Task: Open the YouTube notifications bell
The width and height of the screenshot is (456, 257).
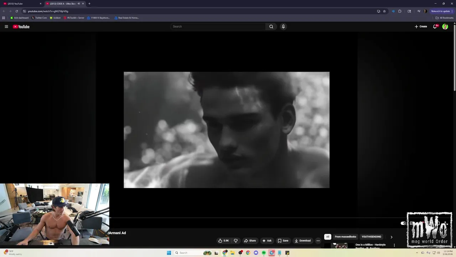Action: (435, 26)
